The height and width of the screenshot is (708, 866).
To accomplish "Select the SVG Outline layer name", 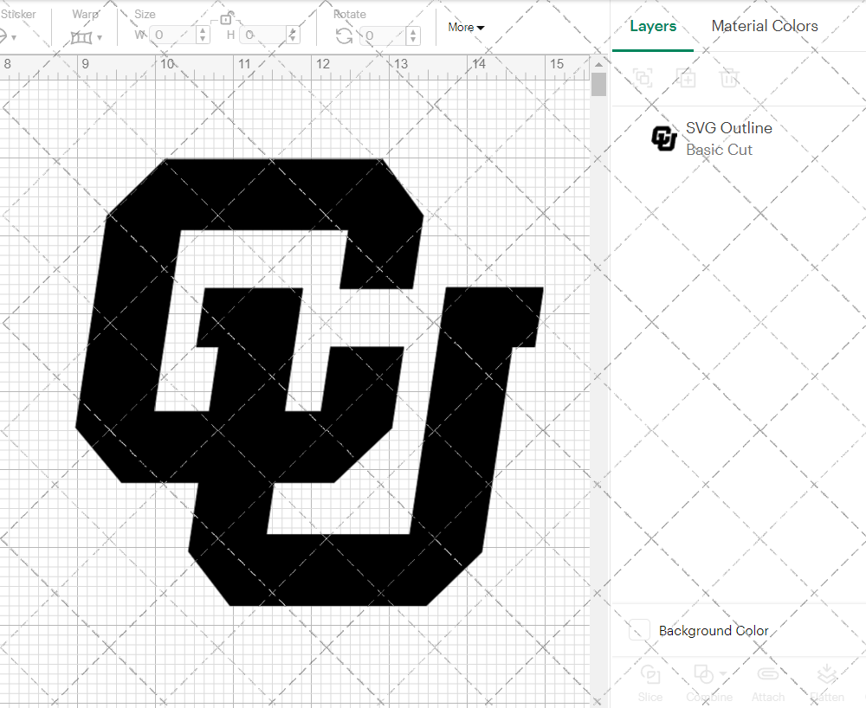I will point(729,128).
